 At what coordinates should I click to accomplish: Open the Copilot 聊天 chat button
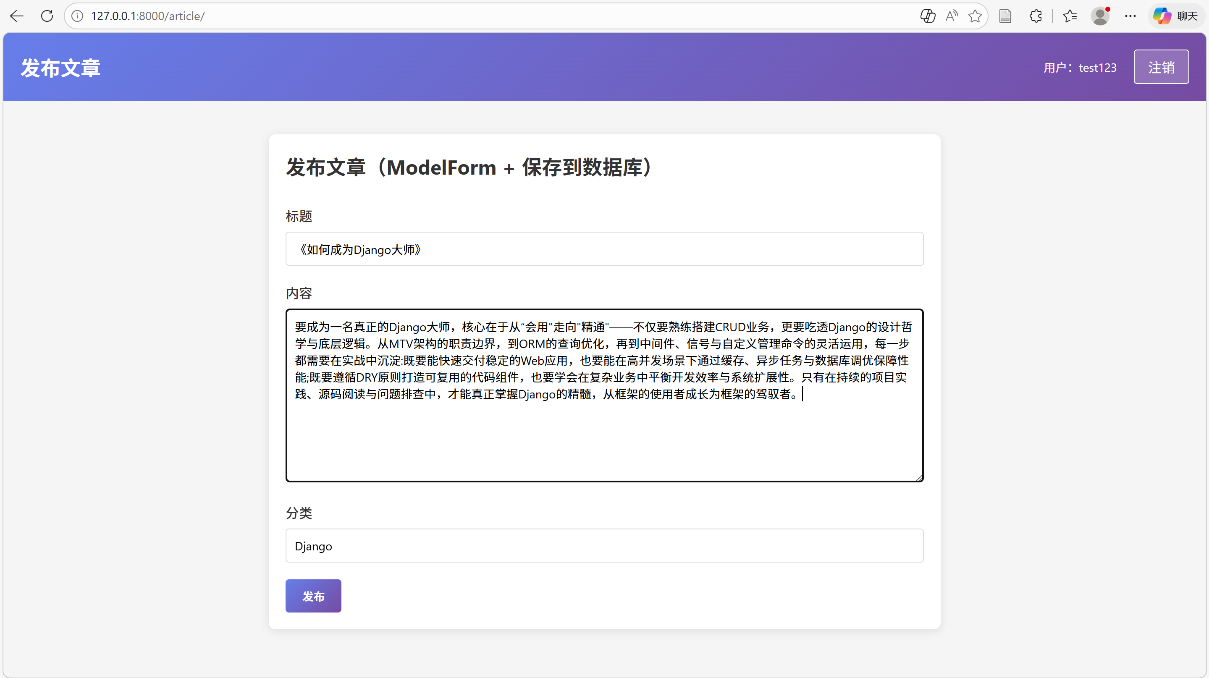coord(1176,16)
